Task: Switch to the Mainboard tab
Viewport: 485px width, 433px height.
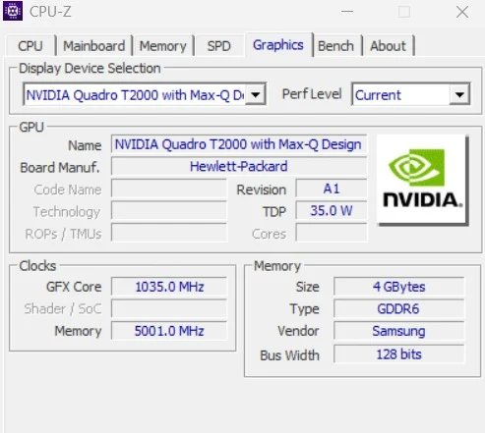Action: click(94, 46)
